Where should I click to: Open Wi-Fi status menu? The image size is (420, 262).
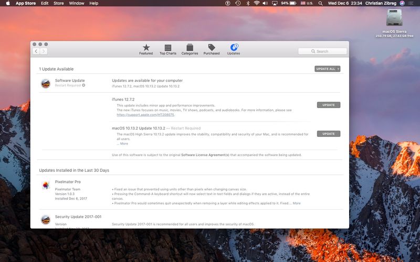tap(257, 3)
